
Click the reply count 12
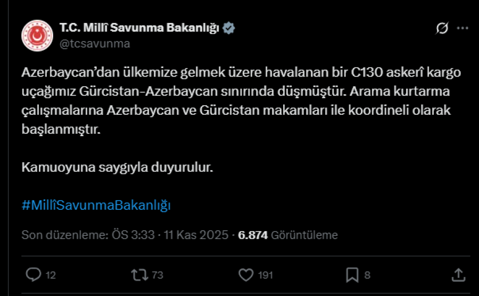(x=51, y=275)
